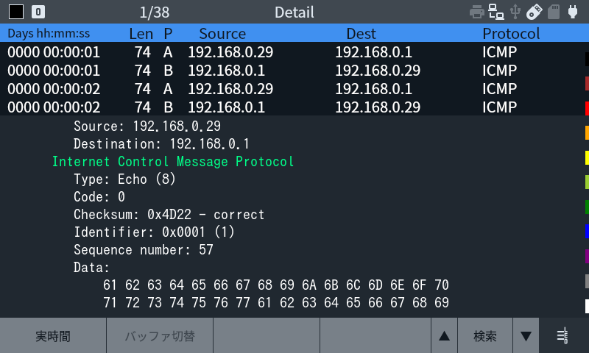Click the 実時間 button
Viewport: 589px width, 353px height.
[x=53, y=335]
